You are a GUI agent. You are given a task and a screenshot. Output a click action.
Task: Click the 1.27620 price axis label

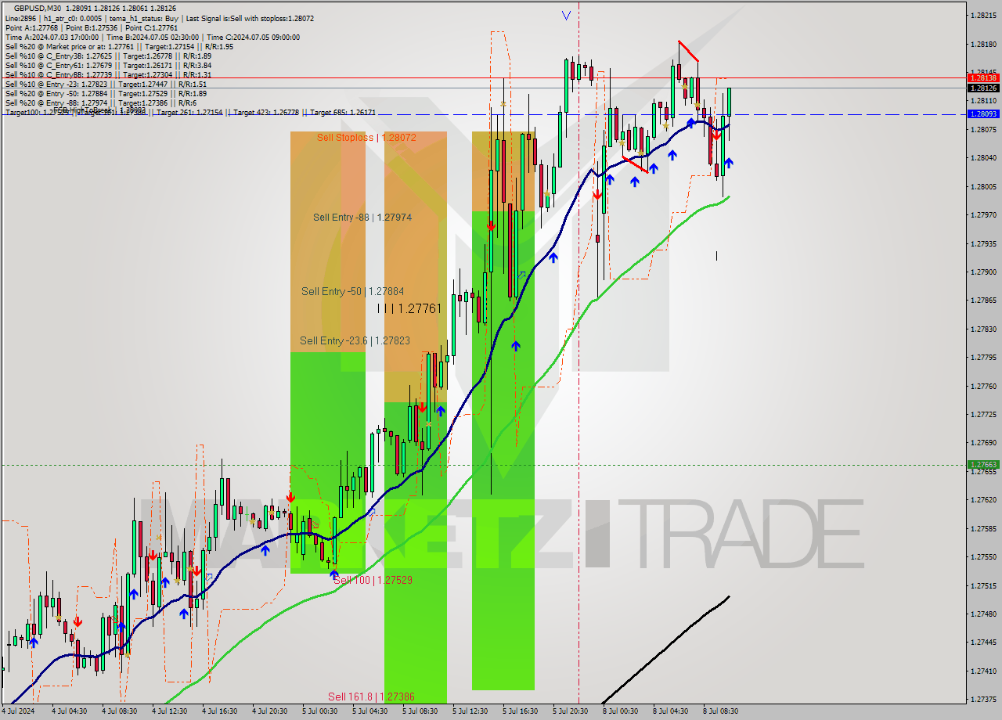click(x=982, y=499)
